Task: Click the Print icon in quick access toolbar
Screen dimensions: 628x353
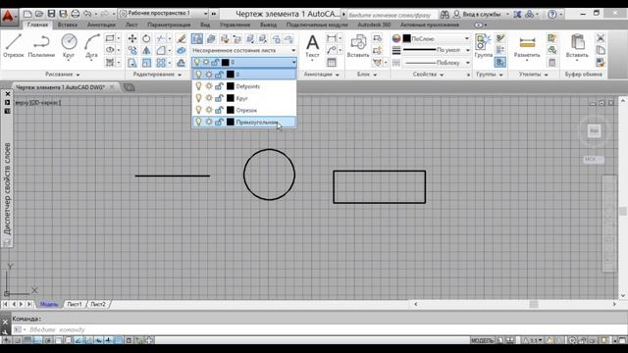Action: pyautogui.click(x=76, y=14)
